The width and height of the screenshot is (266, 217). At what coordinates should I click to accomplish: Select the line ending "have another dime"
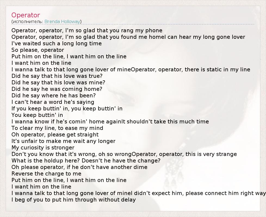click(x=79, y=167)
